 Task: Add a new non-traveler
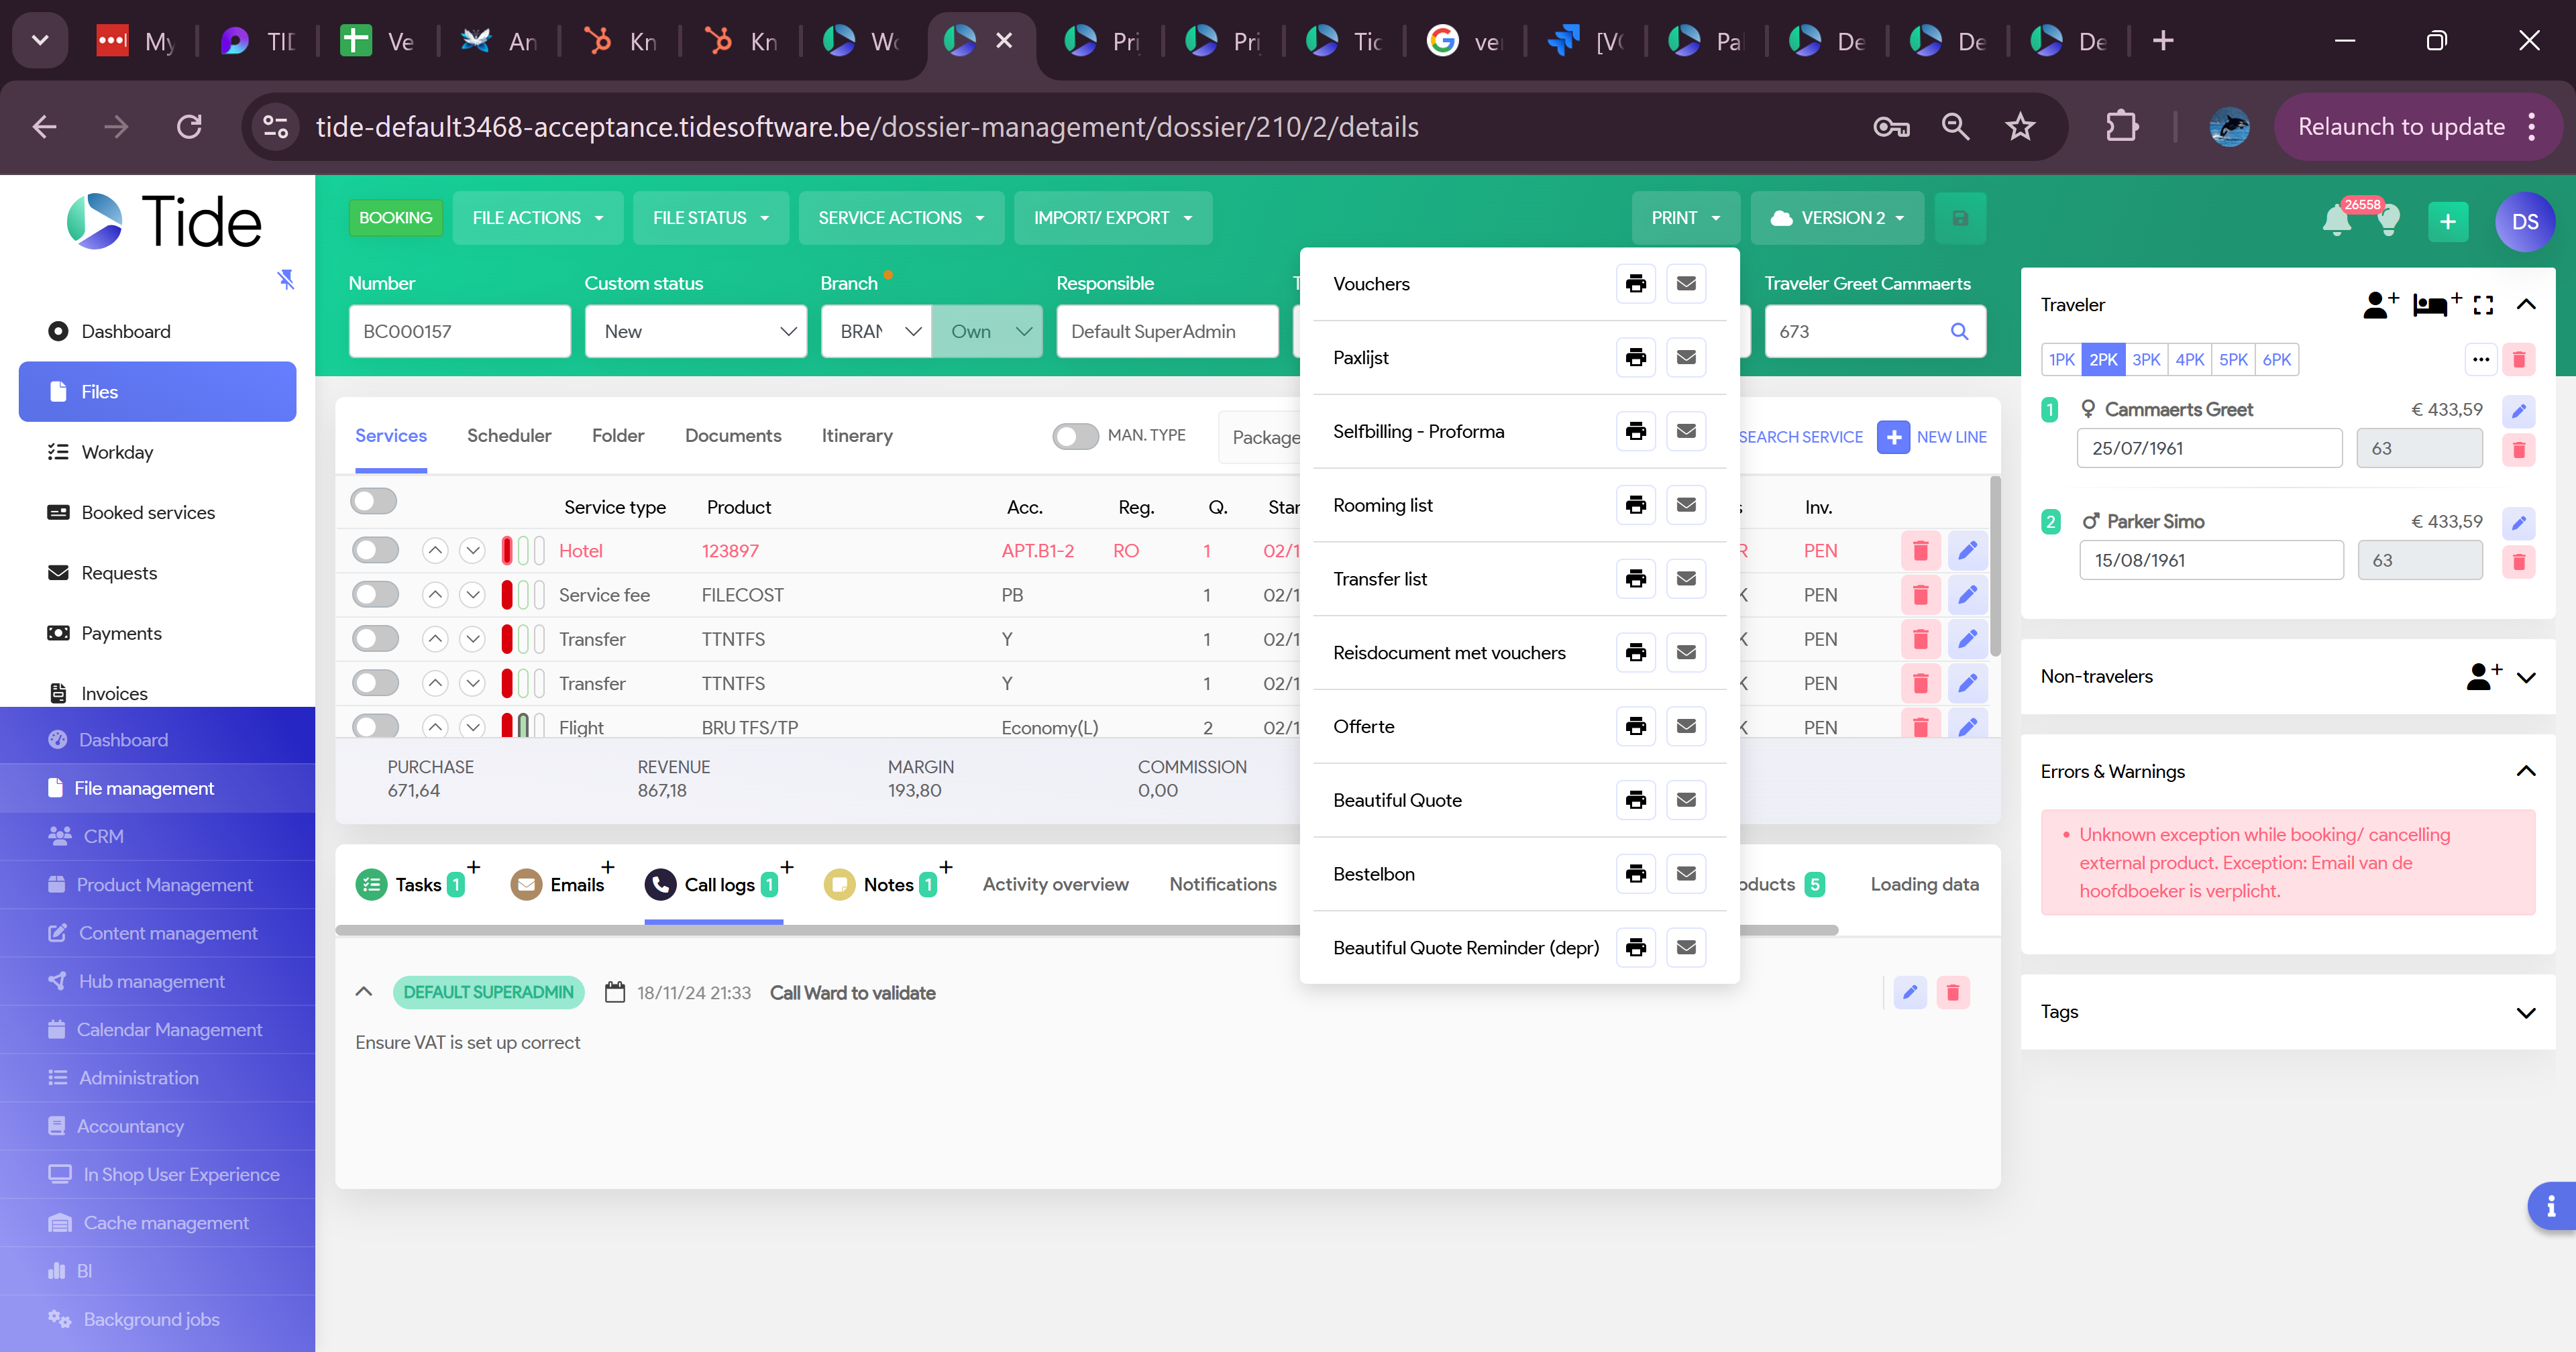2483,677
